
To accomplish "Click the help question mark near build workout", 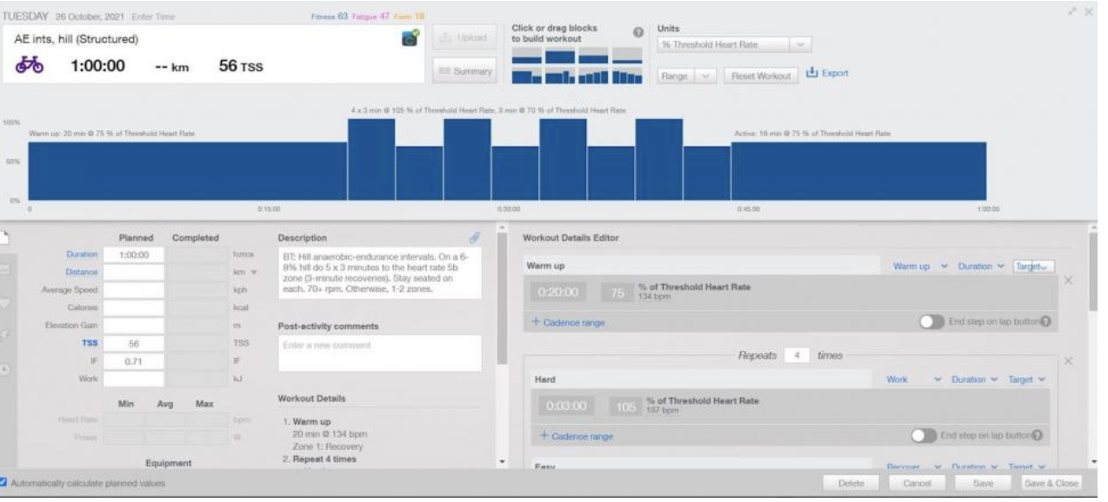I will coord(637,33).
